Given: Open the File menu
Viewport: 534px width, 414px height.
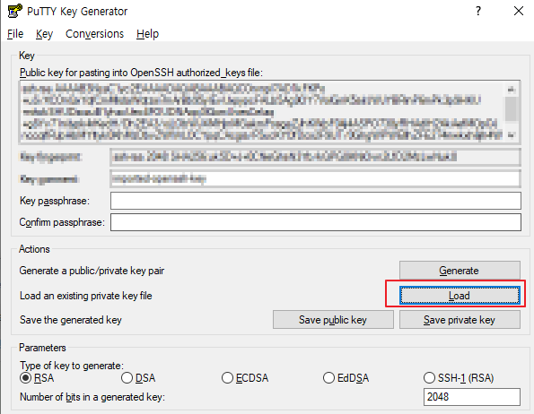Looking at the screenshot, I should point(15,34).
